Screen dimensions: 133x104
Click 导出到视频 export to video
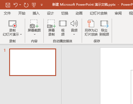click(104, 28)
